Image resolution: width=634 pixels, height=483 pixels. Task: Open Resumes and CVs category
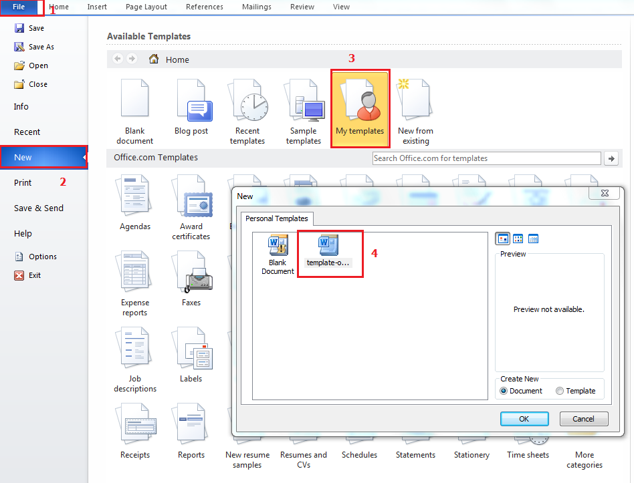coord(304,460)
